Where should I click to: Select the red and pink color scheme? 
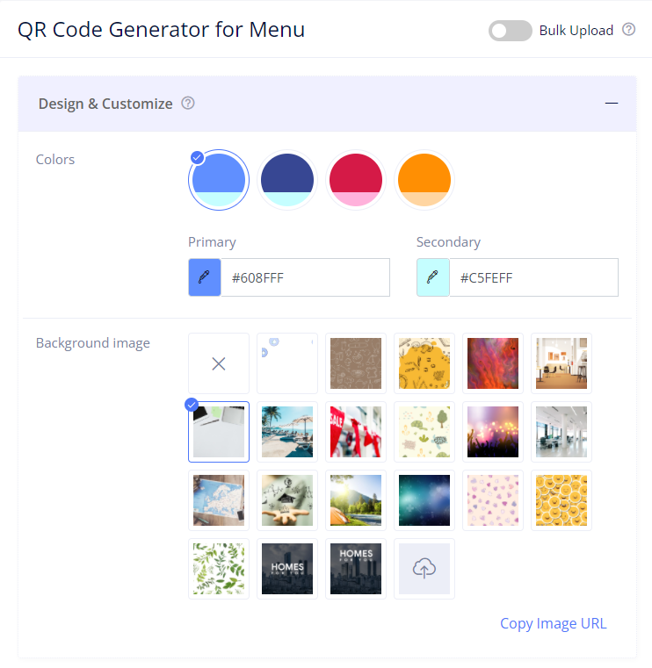pos(356,180)
